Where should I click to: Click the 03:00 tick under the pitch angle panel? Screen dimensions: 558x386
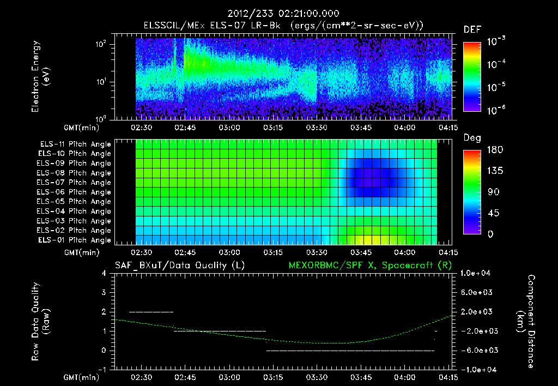tap(229, 252)
